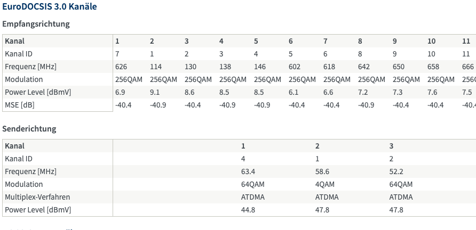Click the upstream frequency 63.4
This screenshot has height=230, width=476.
pos(248,171)
